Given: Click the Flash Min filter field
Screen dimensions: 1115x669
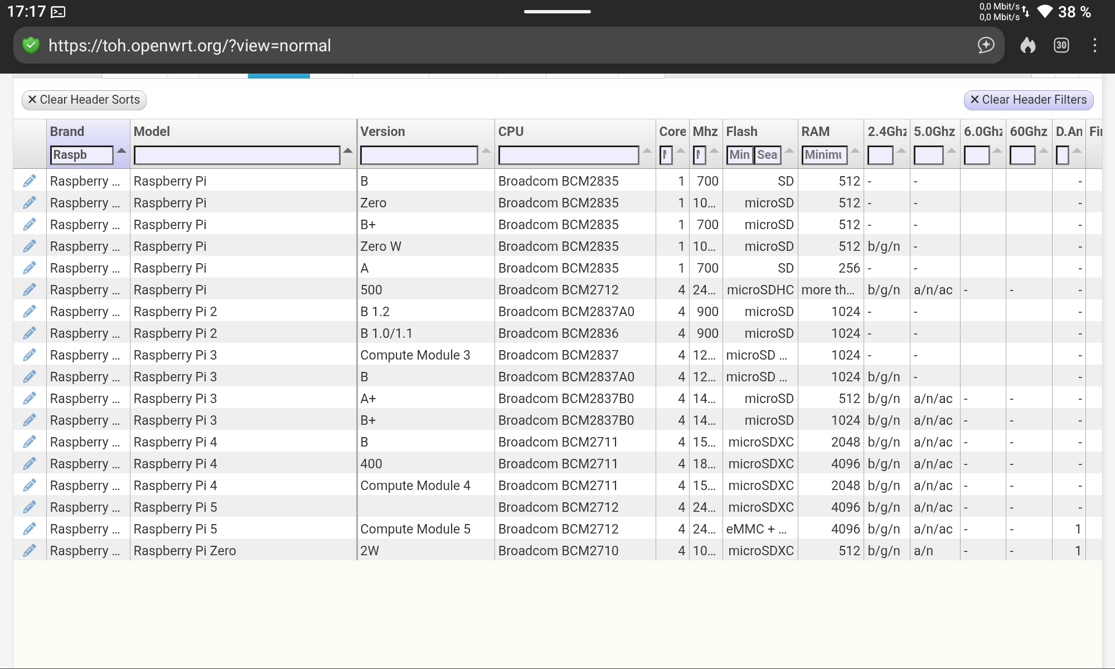Looking at the screenshot, I should click(739, 155).
